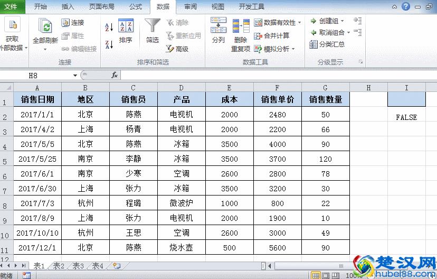Open the 文件 tab

(12, 7)
